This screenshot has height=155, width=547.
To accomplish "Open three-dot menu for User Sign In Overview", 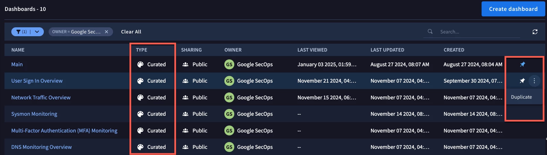I will pyautogui.click(x=534, y=81).
